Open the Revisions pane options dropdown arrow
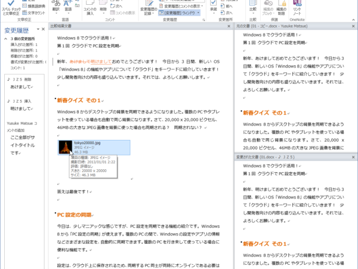Viewport: 358px width, 269px height. click(38, 29)
